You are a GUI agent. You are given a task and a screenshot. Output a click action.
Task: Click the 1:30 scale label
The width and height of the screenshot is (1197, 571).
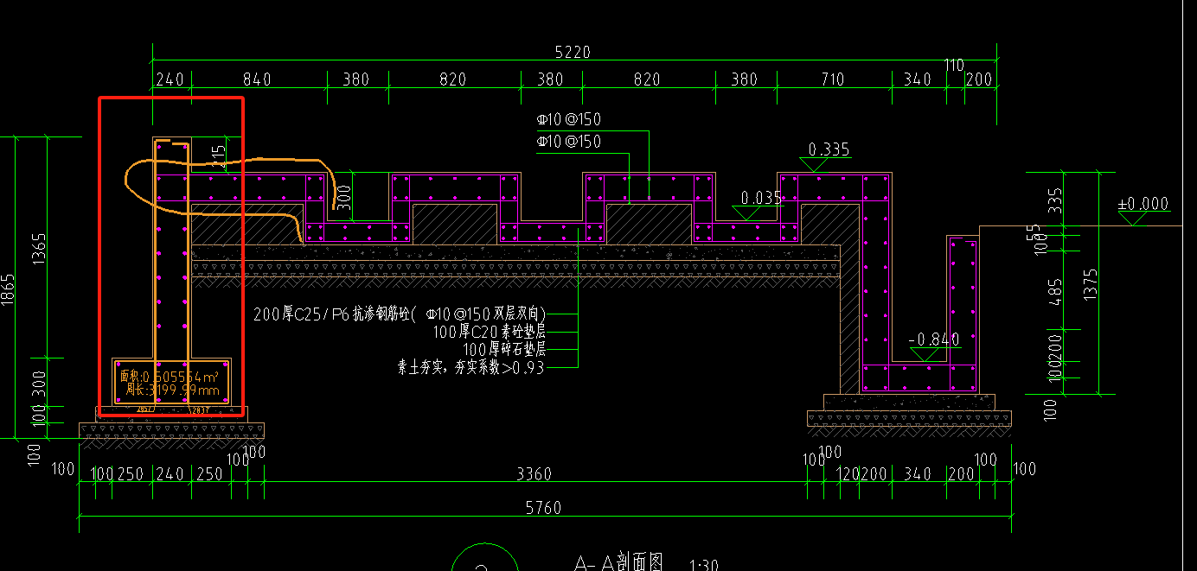click(703, 566)
